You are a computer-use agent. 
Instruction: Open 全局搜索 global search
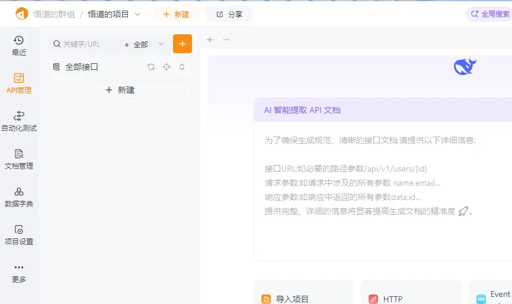(x=489, y=14)
